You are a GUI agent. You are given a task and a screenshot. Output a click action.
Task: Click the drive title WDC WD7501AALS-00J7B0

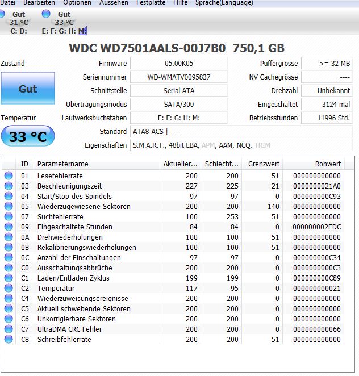[147, 48]
